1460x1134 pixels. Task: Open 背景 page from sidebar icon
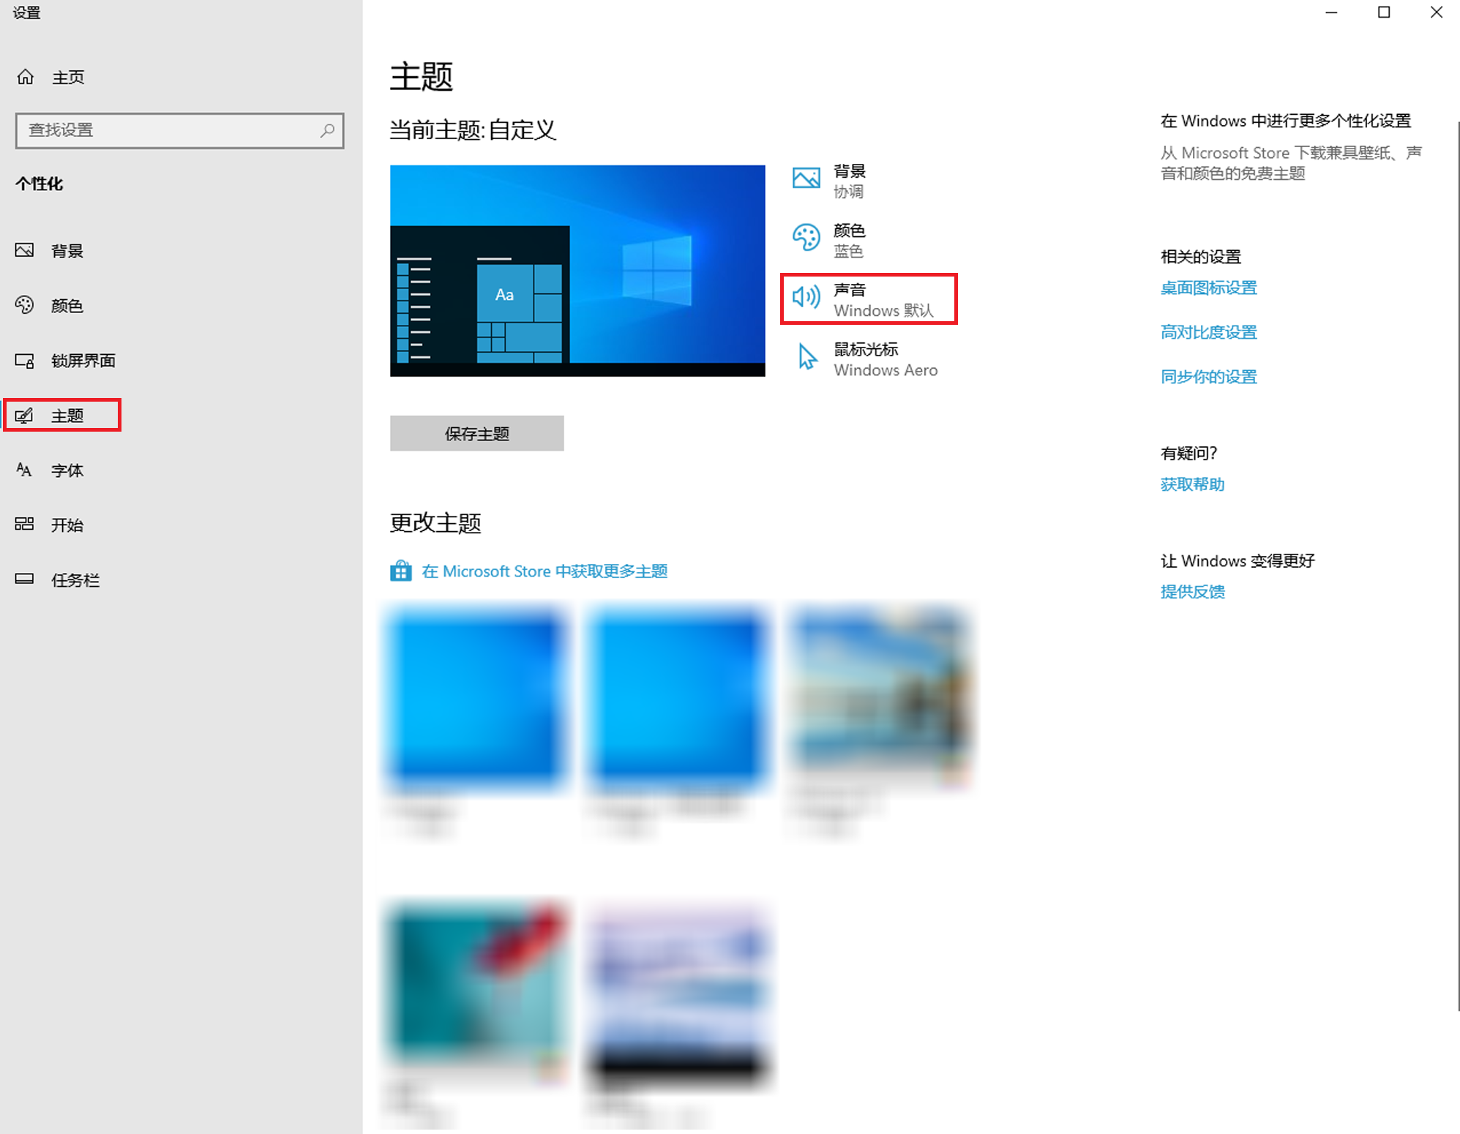[x=25, y=251]
